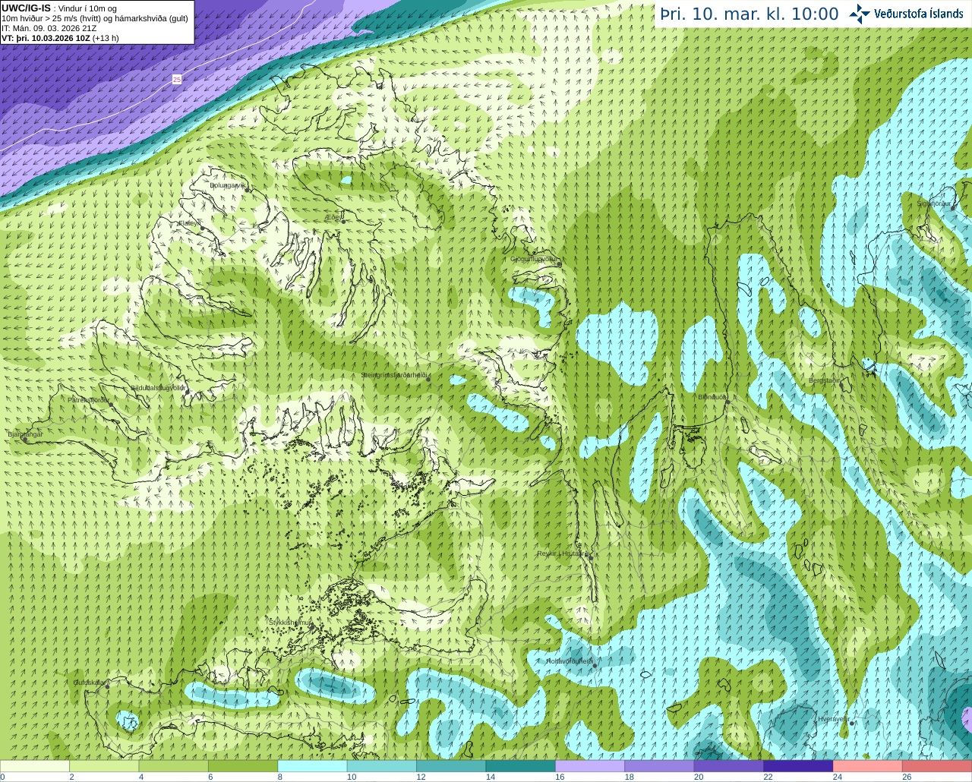Select the Æðey station label
This screenshot has height=782, width=972.
tap(335, 216)
